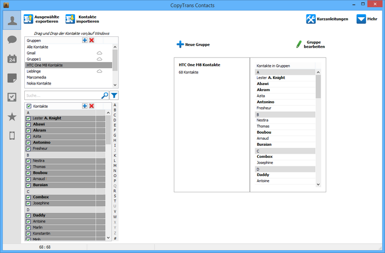Image resolution: width=385 pixels, height=253 pixels.
Task: Uncheck the Akram contact checkbox
Action: 28,131
